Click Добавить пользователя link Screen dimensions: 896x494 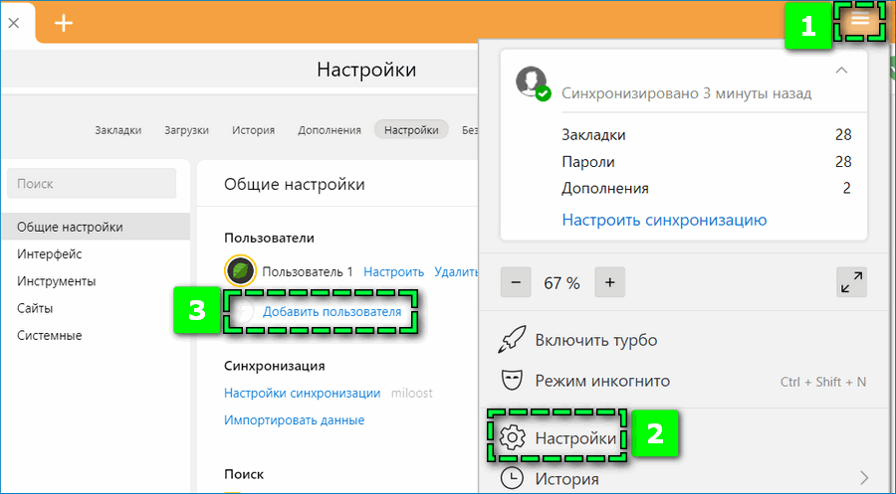click(332, 312)
